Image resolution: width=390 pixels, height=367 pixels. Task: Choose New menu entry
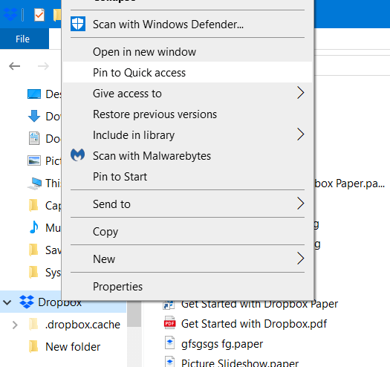tap(187, 259)
